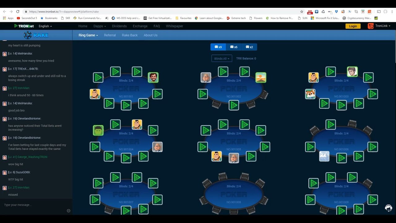Image resolution: width=396 pixels, height=223 pixels.
Task: Click George_WashingTRON's chat avatar
Action: (x=5, y=157)
